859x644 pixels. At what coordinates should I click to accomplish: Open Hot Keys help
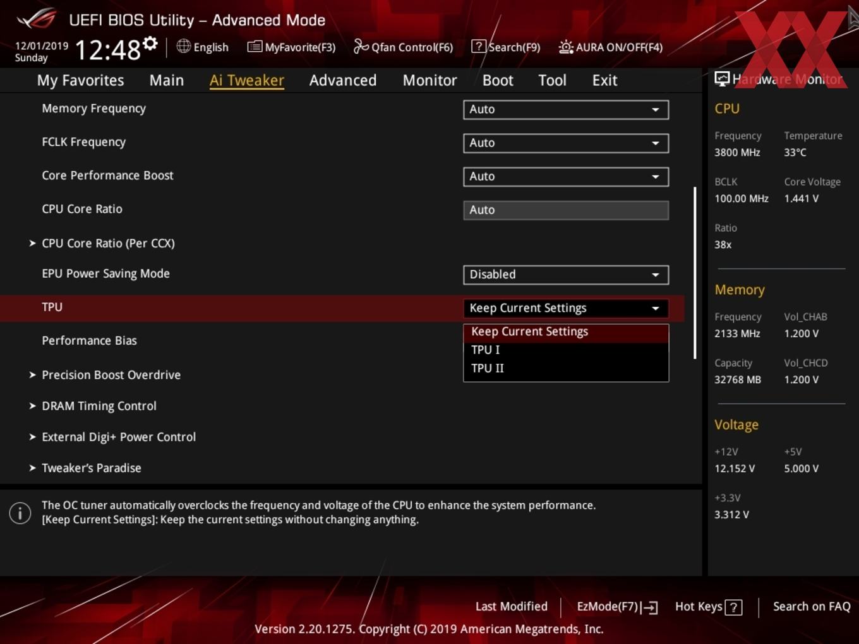(x=708, y=607)
